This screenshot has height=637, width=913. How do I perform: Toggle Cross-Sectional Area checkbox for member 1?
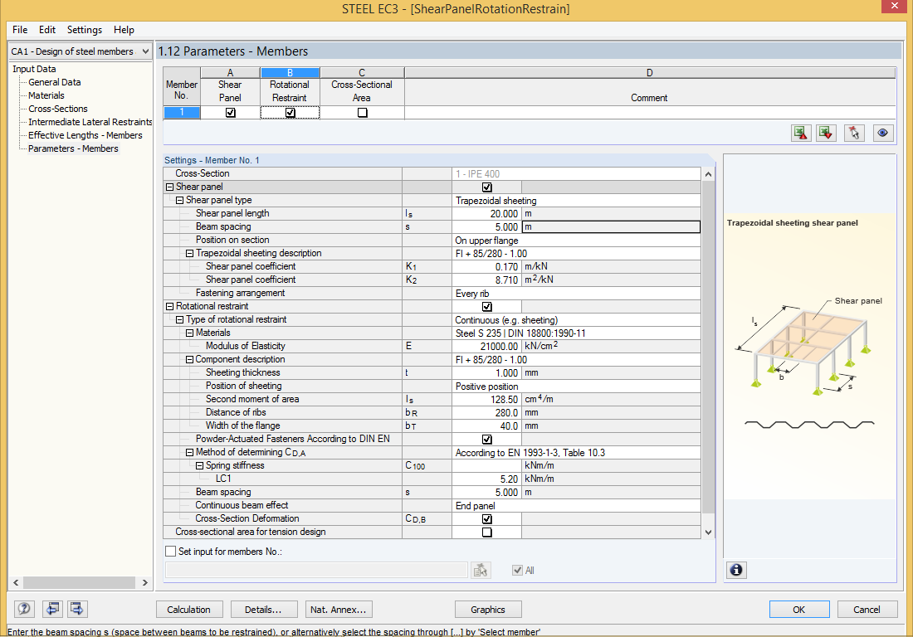(362, 113)
